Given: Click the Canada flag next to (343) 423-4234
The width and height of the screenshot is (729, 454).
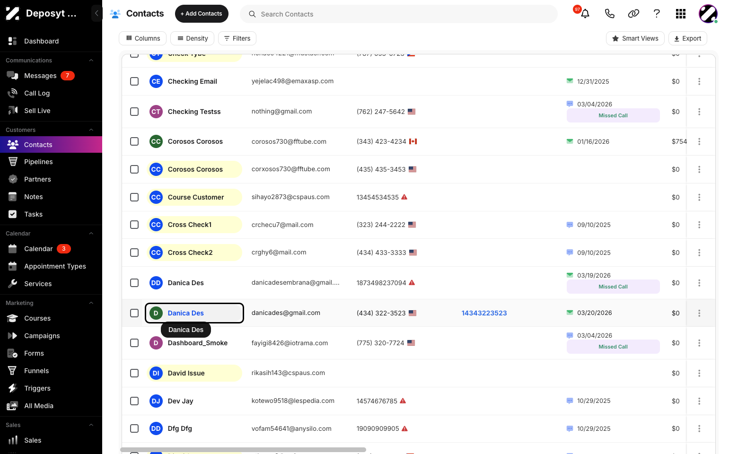Looking at the screenshot, I should 413,141.
